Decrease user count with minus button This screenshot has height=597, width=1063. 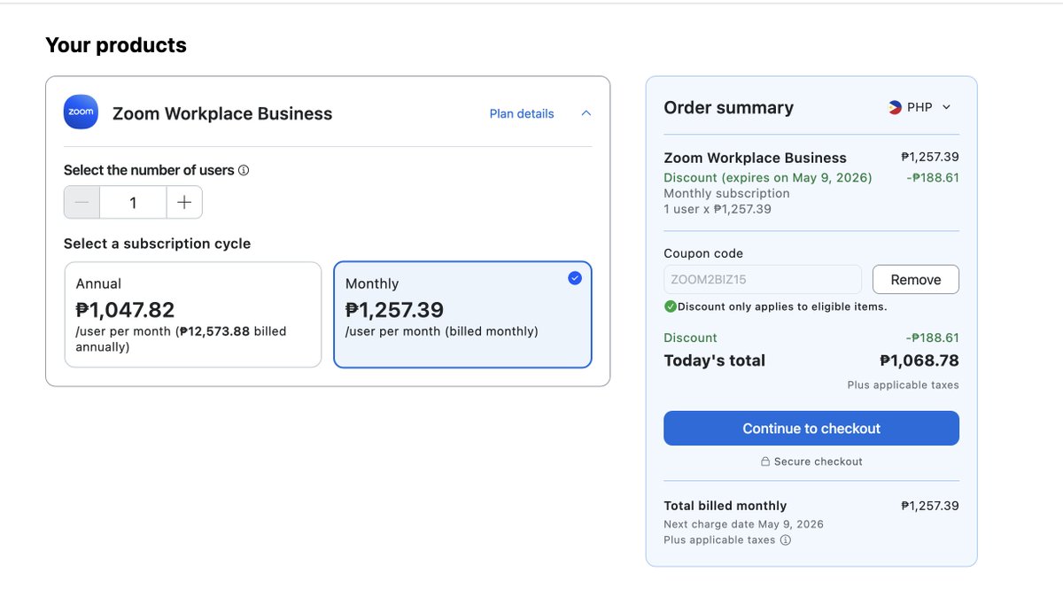click(81, 202)
